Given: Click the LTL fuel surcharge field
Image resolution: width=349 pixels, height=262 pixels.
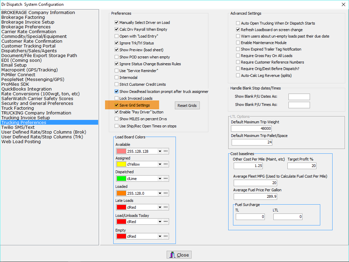Looking at the screenshot, I should (288, 217).
